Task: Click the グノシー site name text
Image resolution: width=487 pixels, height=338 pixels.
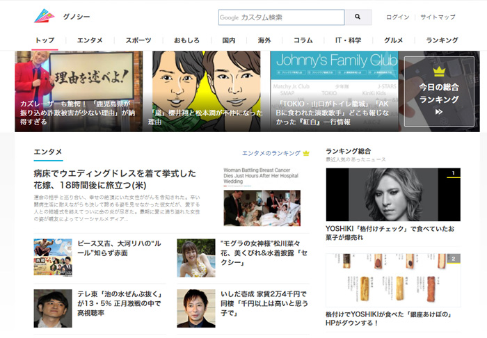Action: tap(77, 17)
